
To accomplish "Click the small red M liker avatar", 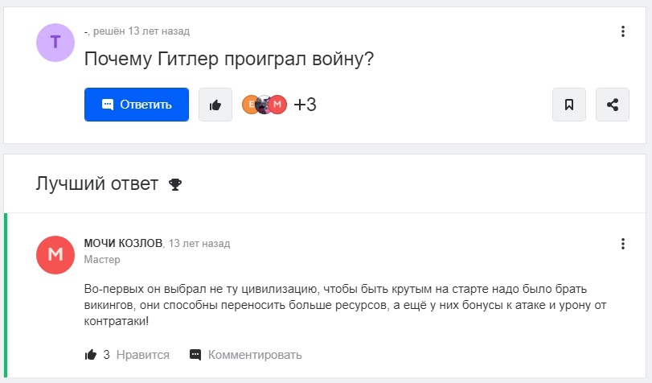I will point(278,105).
